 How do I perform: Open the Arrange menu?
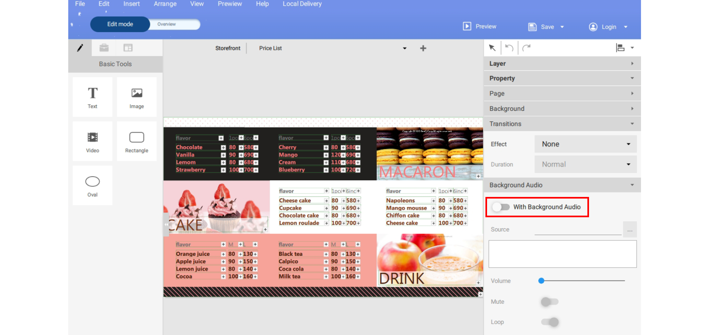tap(165, 4)
